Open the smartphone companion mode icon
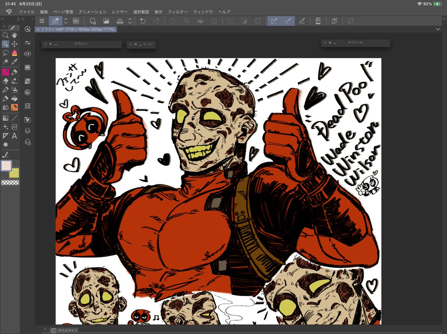Viewport: 447px width, 334px height. (x=318, y=21)
